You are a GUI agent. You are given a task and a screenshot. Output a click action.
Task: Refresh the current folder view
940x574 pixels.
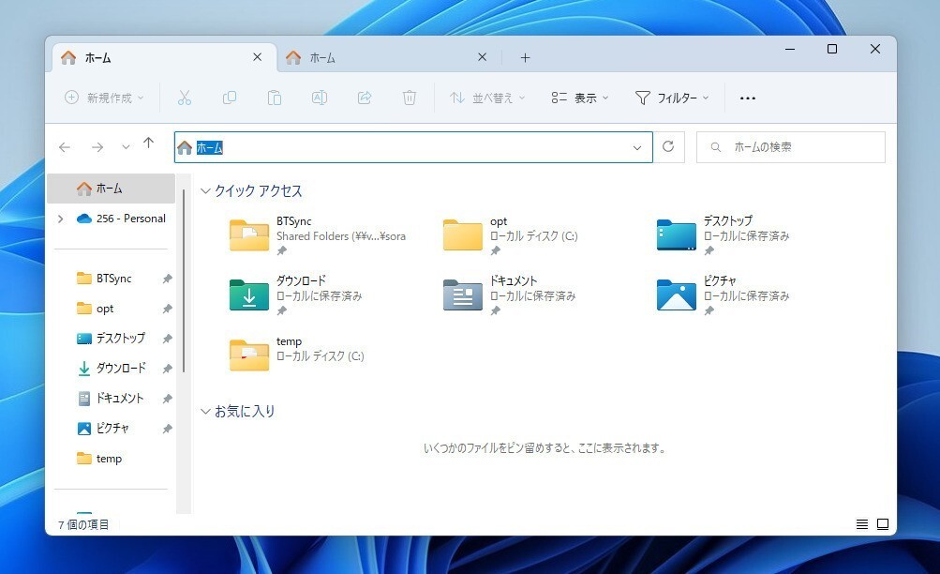[668, 147]
